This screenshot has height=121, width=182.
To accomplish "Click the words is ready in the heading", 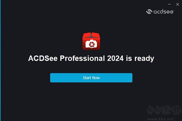I will point(140,58).
